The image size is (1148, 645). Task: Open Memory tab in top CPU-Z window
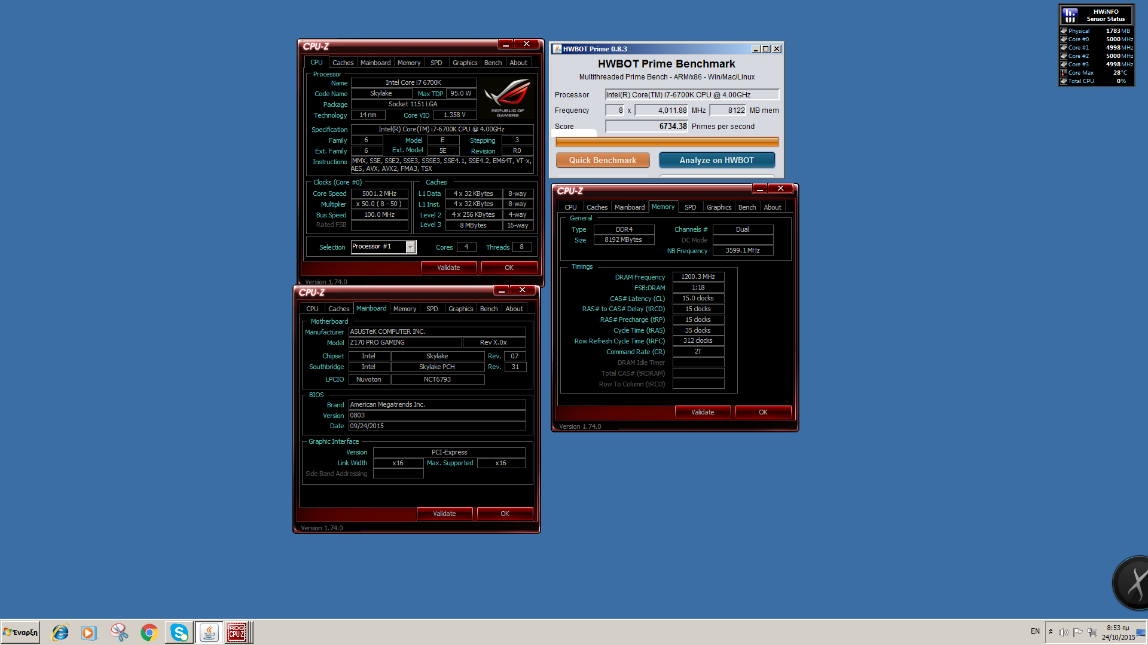[409, 63]
